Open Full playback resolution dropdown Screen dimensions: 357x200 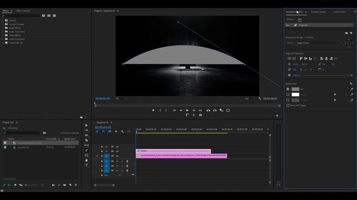point(250,98)
